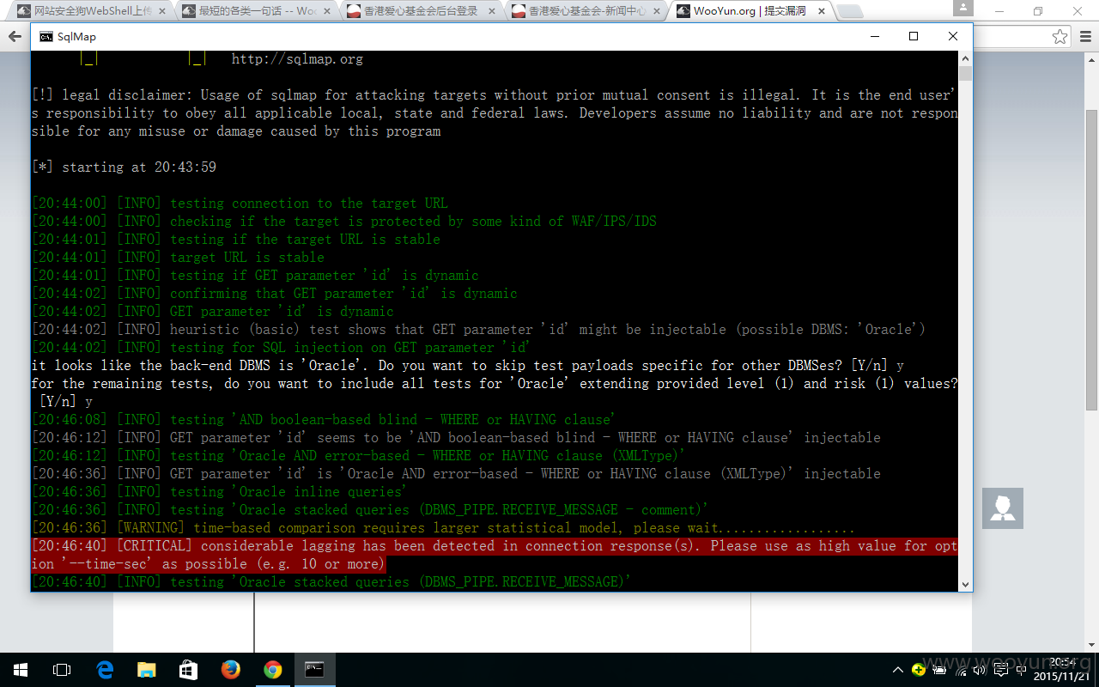The image size is (1099, 687).
Task: Show hidden system tray icons
Action: coord(898,670)
